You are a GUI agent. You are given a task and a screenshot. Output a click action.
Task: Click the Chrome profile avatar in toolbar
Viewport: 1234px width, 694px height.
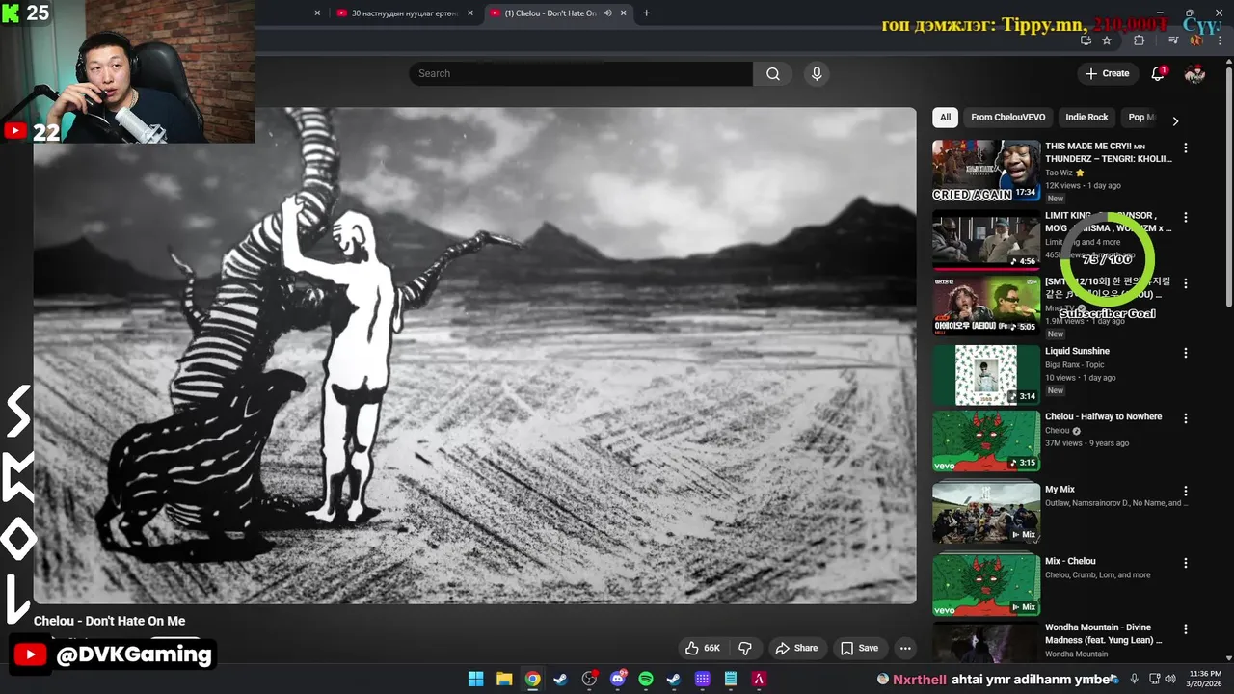1195,40
